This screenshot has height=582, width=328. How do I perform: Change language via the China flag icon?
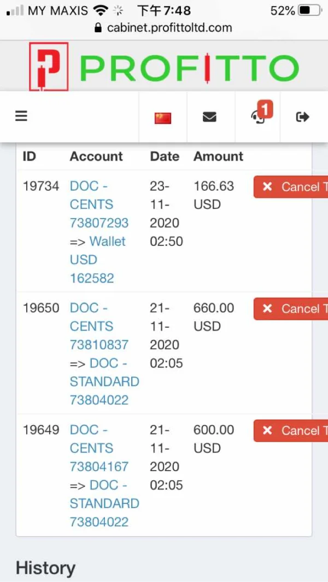[163, 117]
